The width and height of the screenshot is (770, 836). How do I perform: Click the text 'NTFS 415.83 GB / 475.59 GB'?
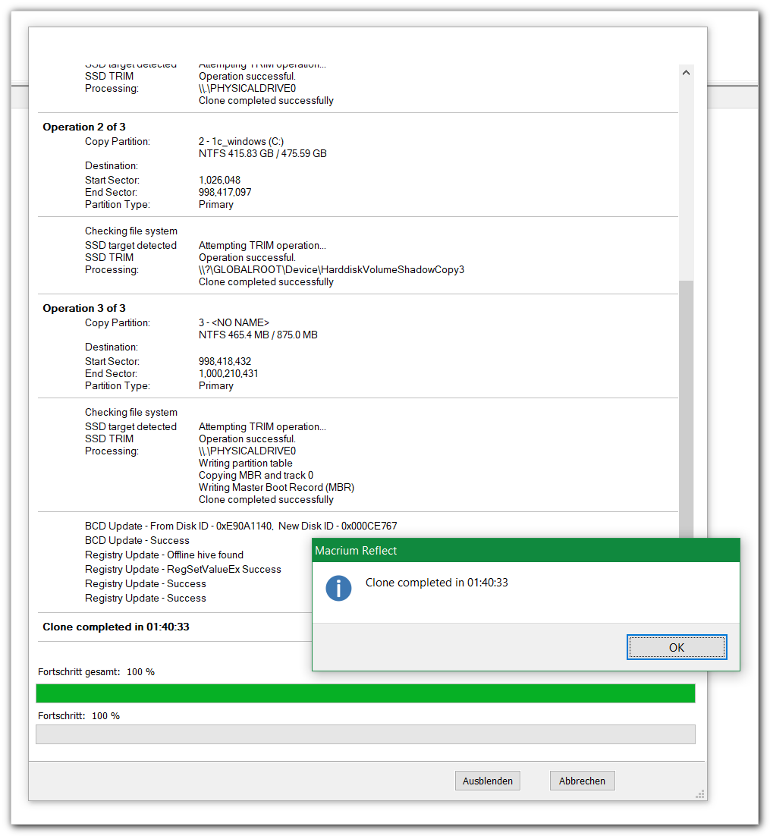click(262, 153)
